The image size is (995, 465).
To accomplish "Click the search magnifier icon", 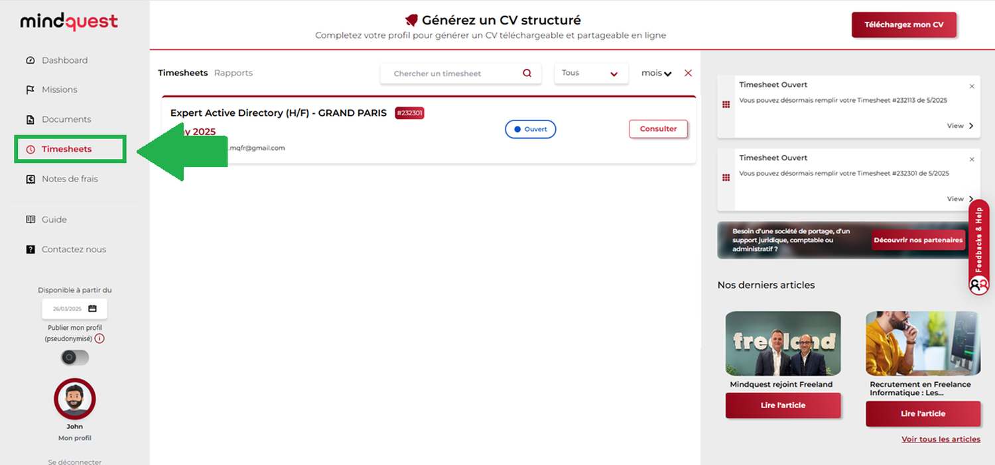I will pos(527,74).
